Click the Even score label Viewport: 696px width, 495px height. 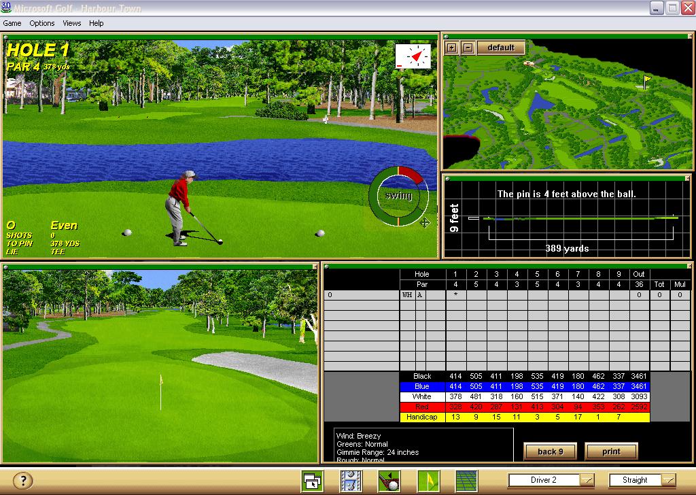[64, 226]
